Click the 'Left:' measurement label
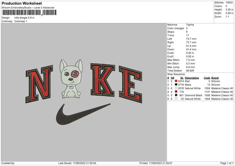This screenshot has height=166, width=235. [x=170, y=39]
